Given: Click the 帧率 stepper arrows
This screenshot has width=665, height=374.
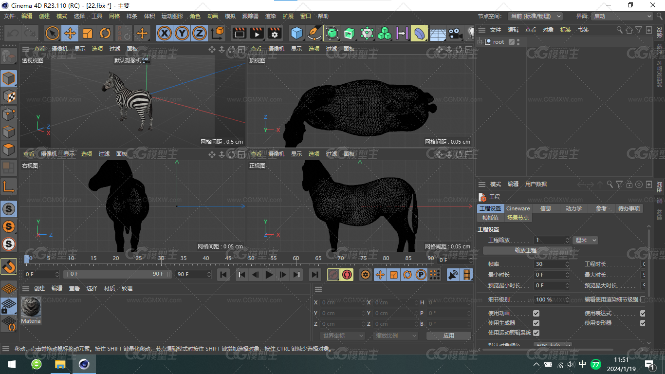Looking at the screenshot, I should [567, 264].
